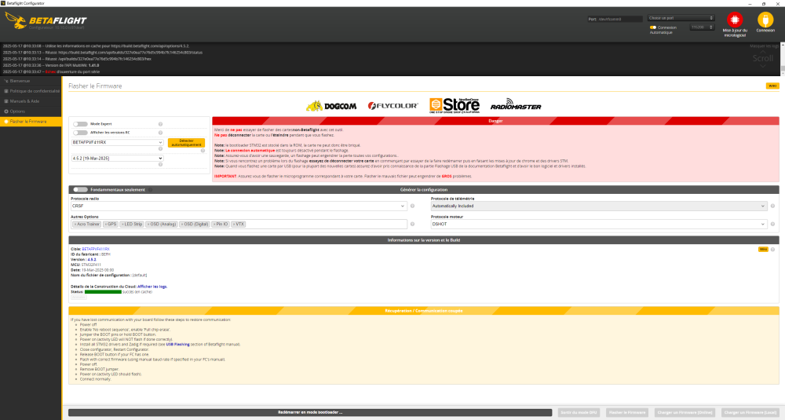Click help icon next to Mode Expert

[x=161, y=124]
